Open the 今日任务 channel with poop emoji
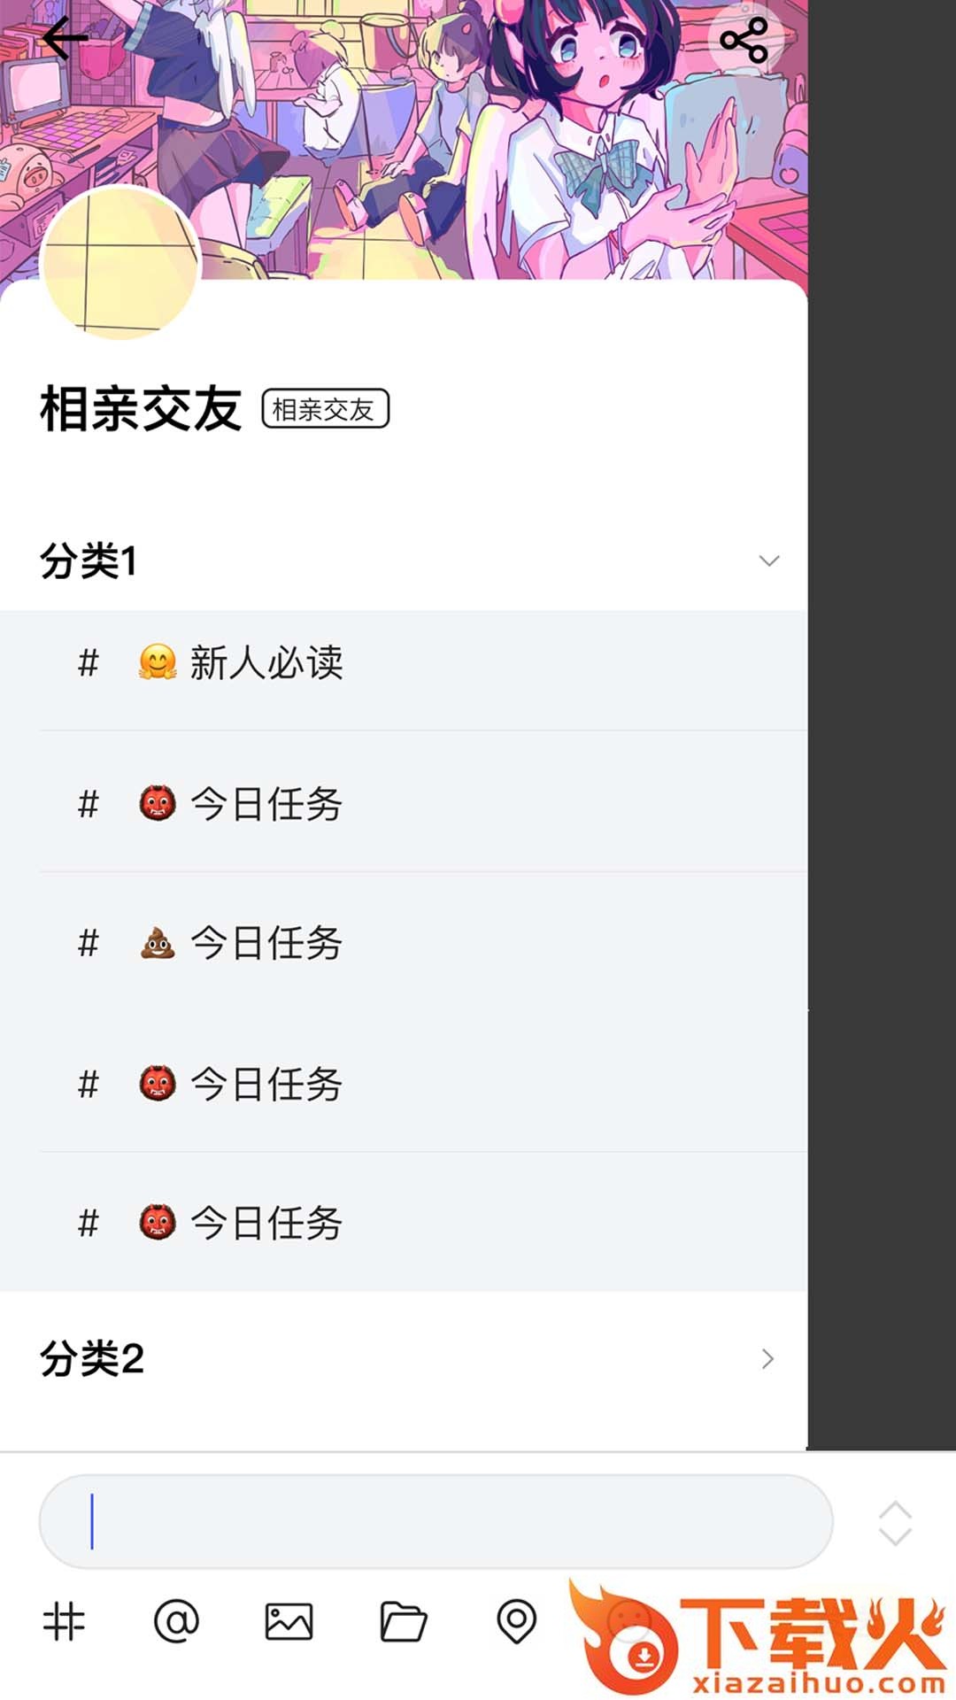This screenshot has height=1700, width=956. (x=266, y=943)
